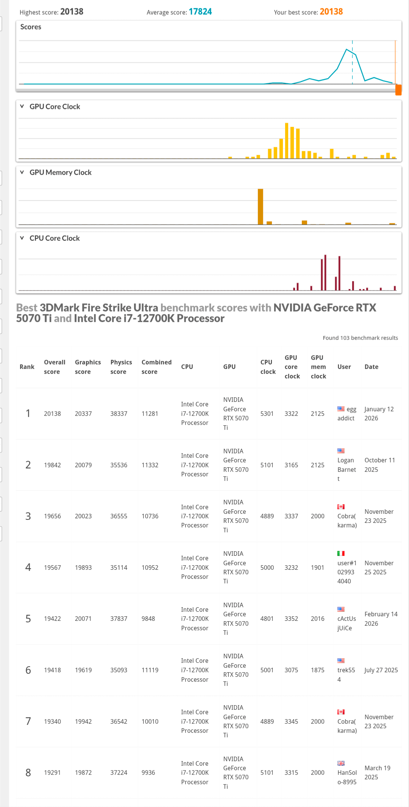Click the peak of the Scores curve
The width and height of the screenshot is (409, 807).
coord(347,49)
